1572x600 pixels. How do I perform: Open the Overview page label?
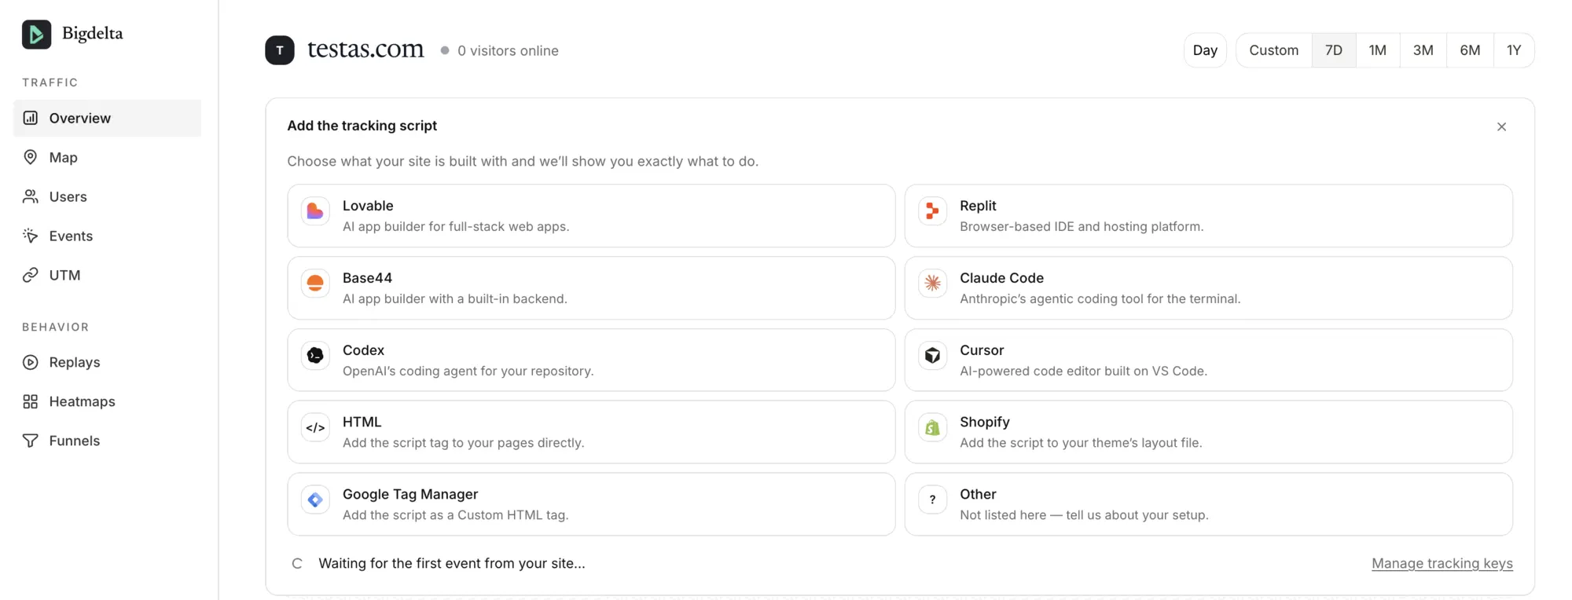click(80, 118)
